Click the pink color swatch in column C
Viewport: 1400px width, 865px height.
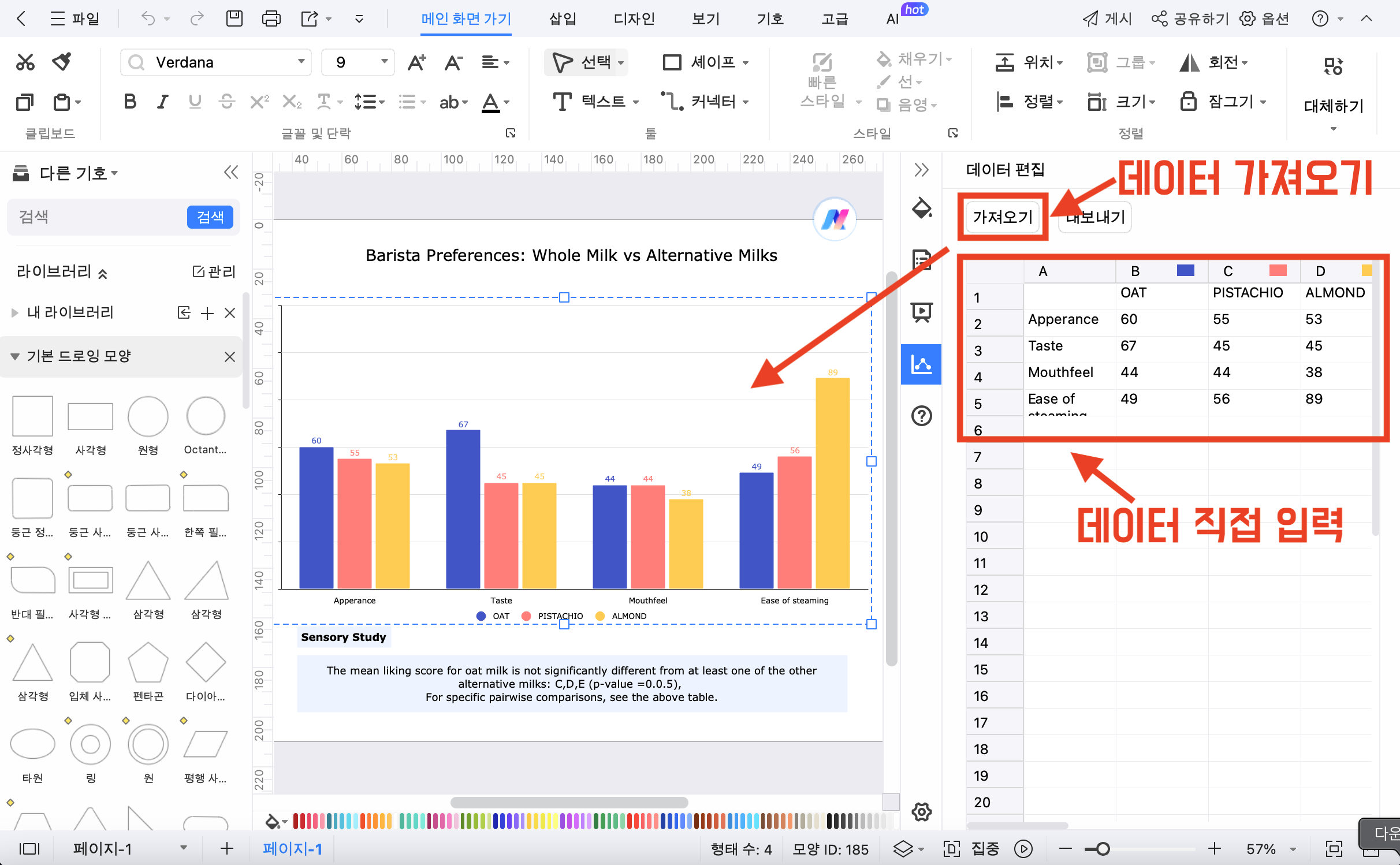pos(1278,270)
